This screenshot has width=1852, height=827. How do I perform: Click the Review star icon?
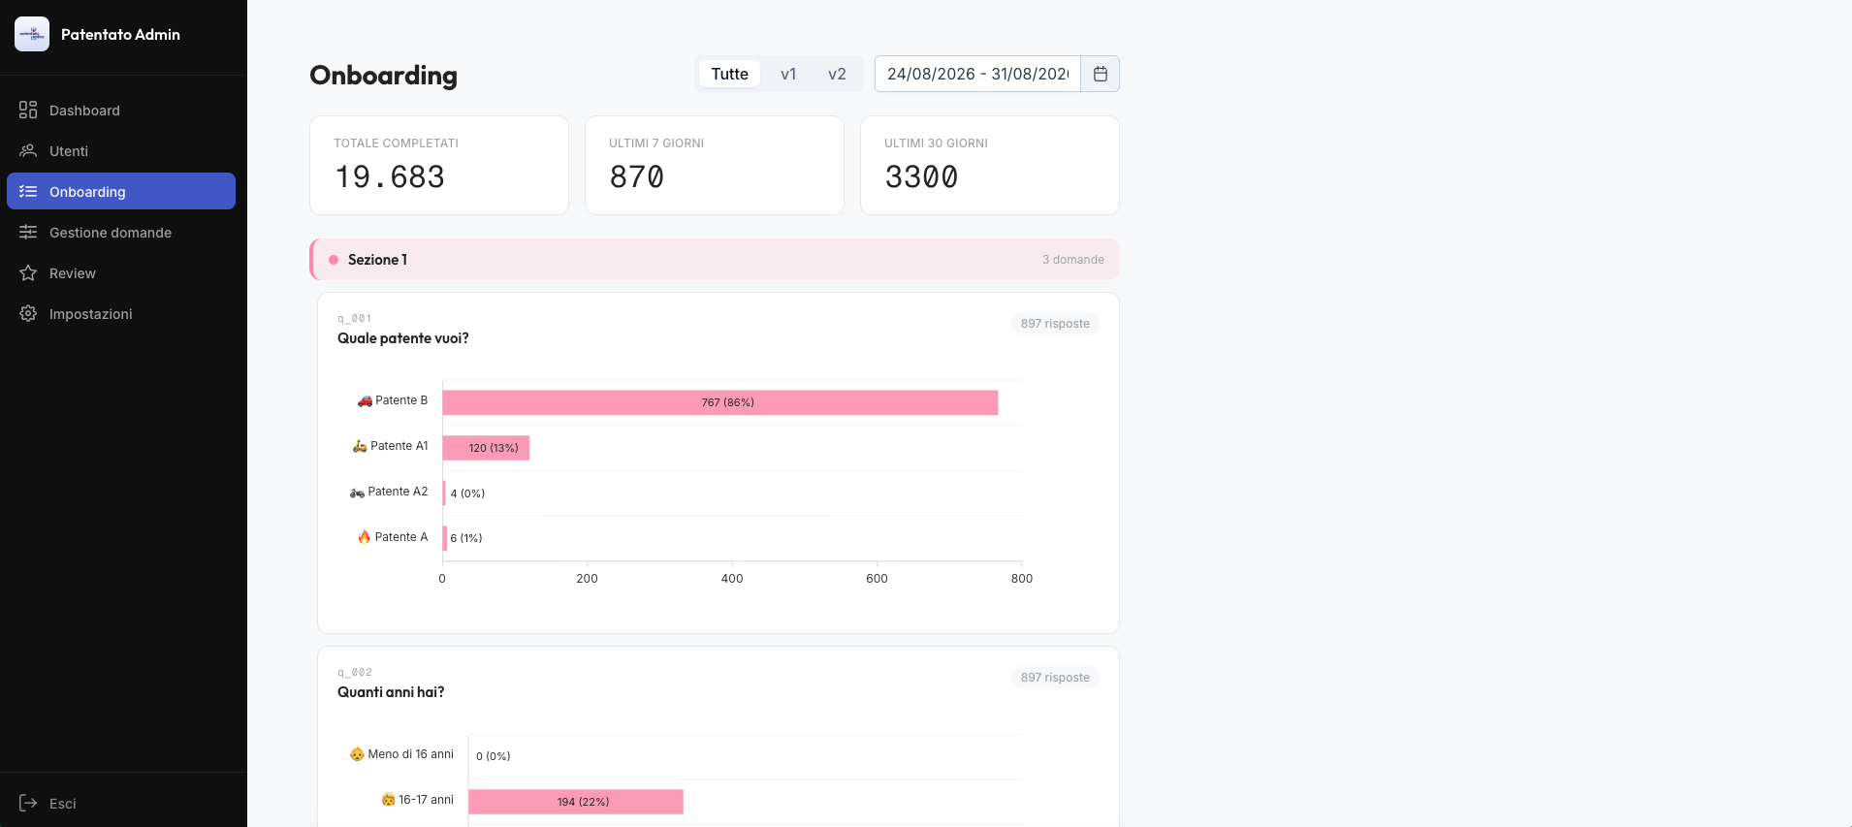tap(28, 272)
